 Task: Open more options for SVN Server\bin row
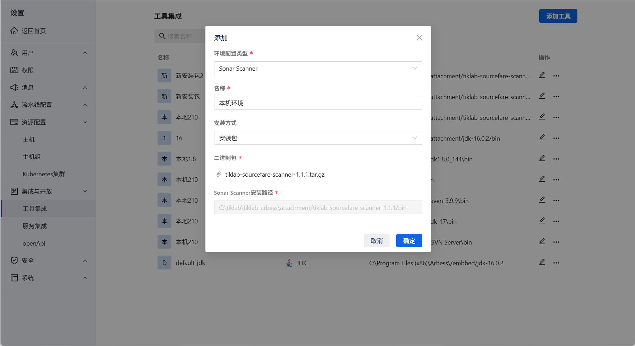556,242
